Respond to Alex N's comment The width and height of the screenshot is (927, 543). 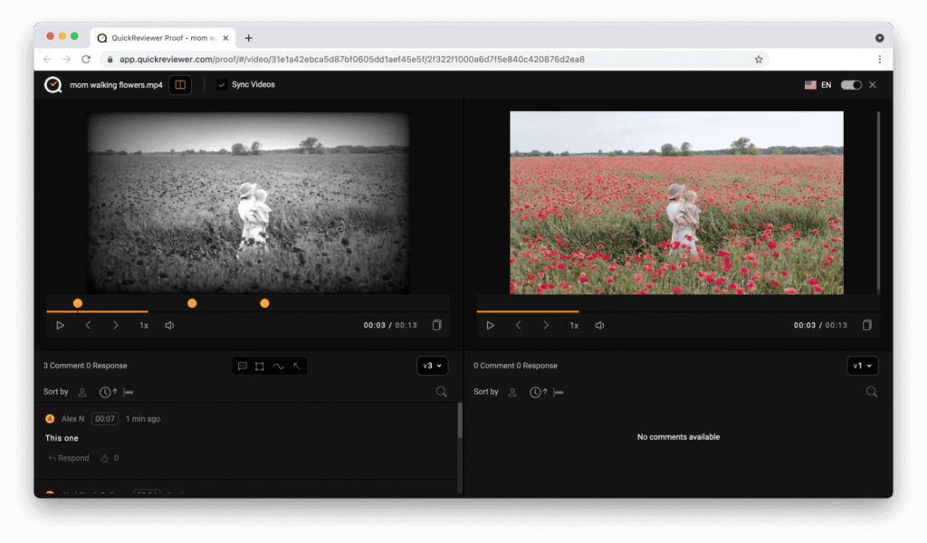[x=69, y=458]
